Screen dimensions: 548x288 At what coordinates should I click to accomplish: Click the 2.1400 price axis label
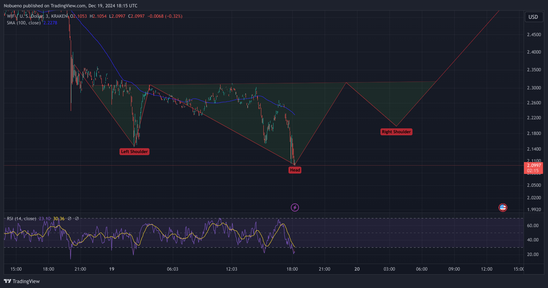[534, 149]
